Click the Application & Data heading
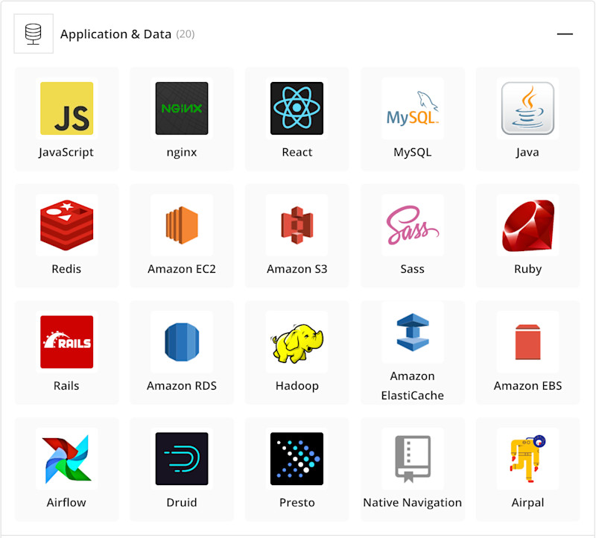Screen dimensions: 596x538 115,34
